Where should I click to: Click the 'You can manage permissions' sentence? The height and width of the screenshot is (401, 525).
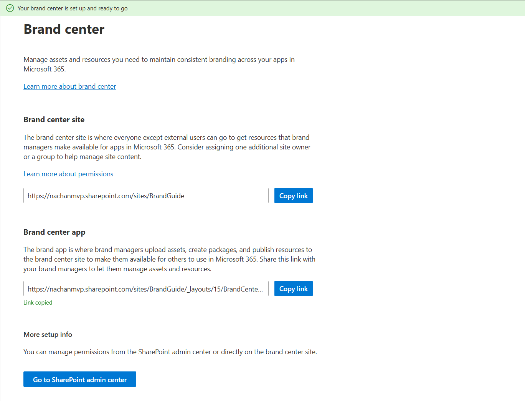click(x=170, y=352)
